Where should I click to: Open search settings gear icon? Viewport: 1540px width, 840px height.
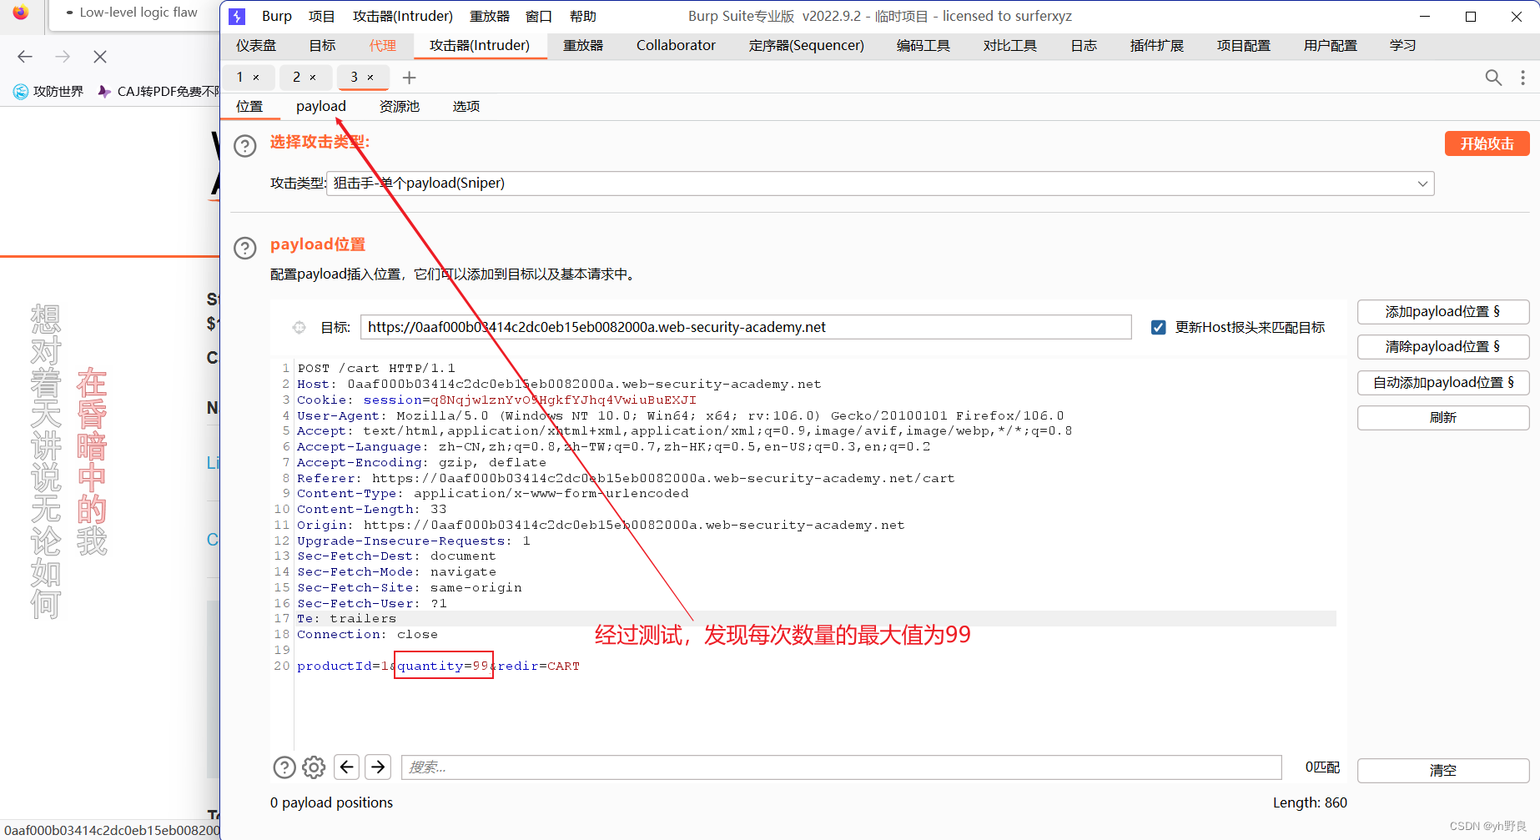point(314,767)
